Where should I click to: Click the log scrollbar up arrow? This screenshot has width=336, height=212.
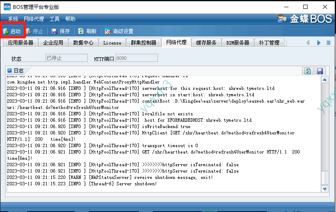(325, 80)
